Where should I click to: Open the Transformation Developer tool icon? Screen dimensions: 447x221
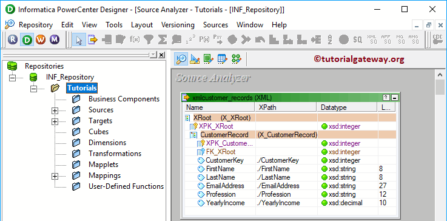click(x=209, y=59)
